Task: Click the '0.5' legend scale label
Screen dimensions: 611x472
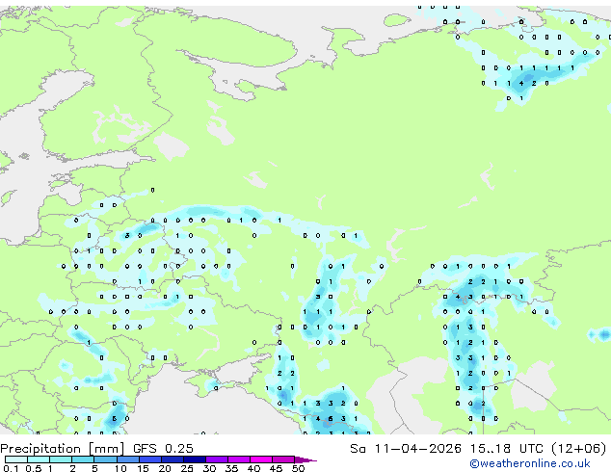Action: 33,468
